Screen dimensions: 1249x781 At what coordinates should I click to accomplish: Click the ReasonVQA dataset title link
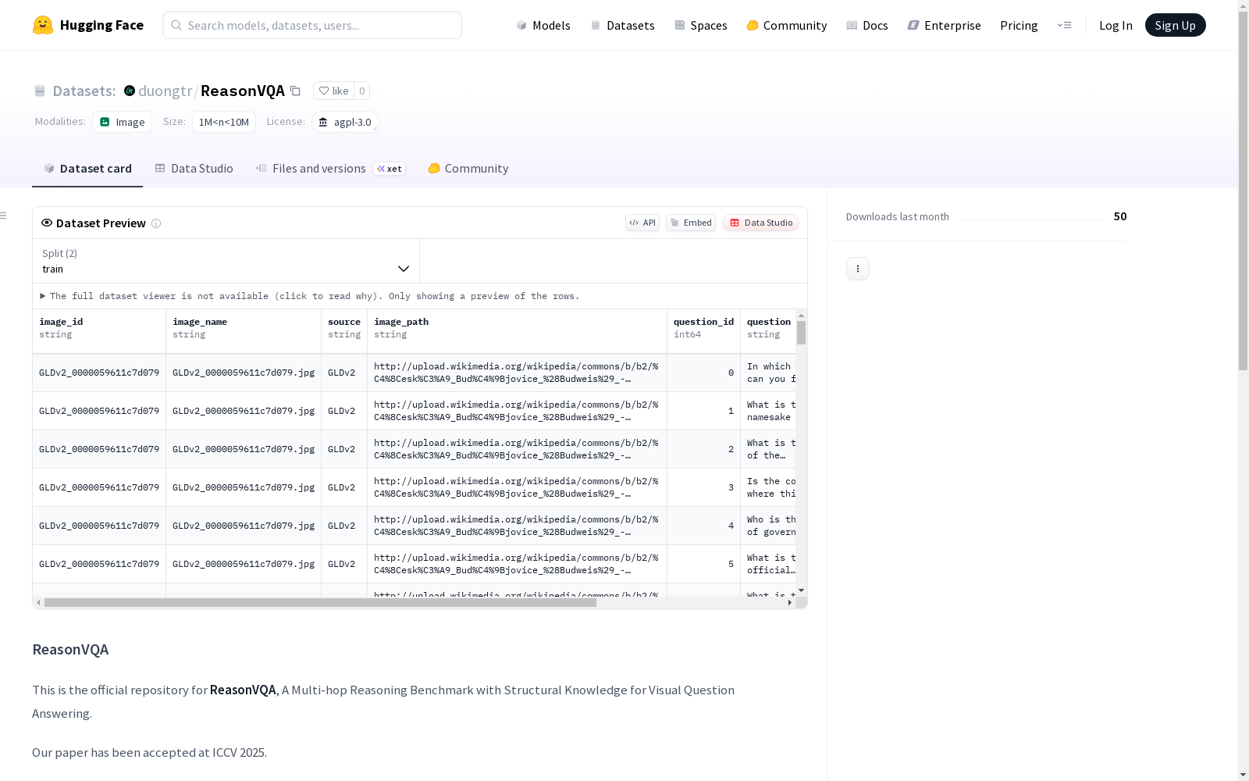coord(243,91)
